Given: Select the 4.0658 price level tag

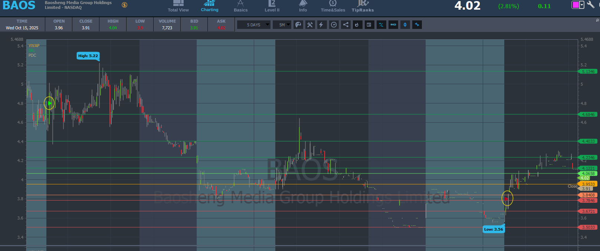Looking at the screenshot, I should coord(588,174).
